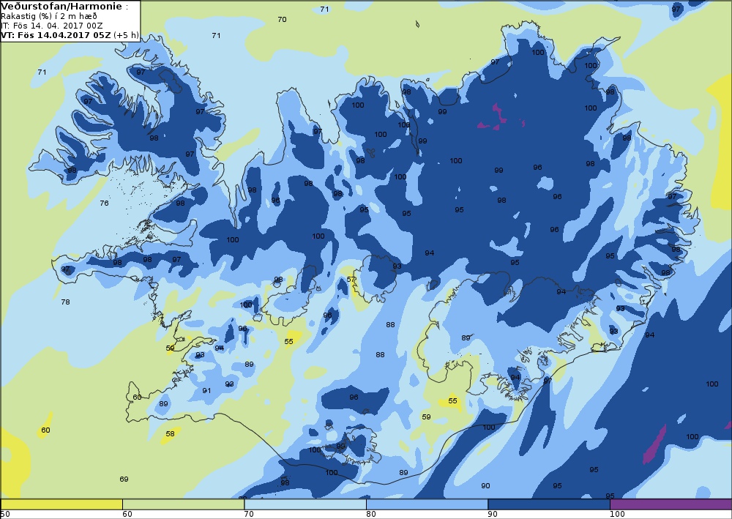Select the light blue 70–80 legend band
Screen dimensions: 732x519
(305, 504)
